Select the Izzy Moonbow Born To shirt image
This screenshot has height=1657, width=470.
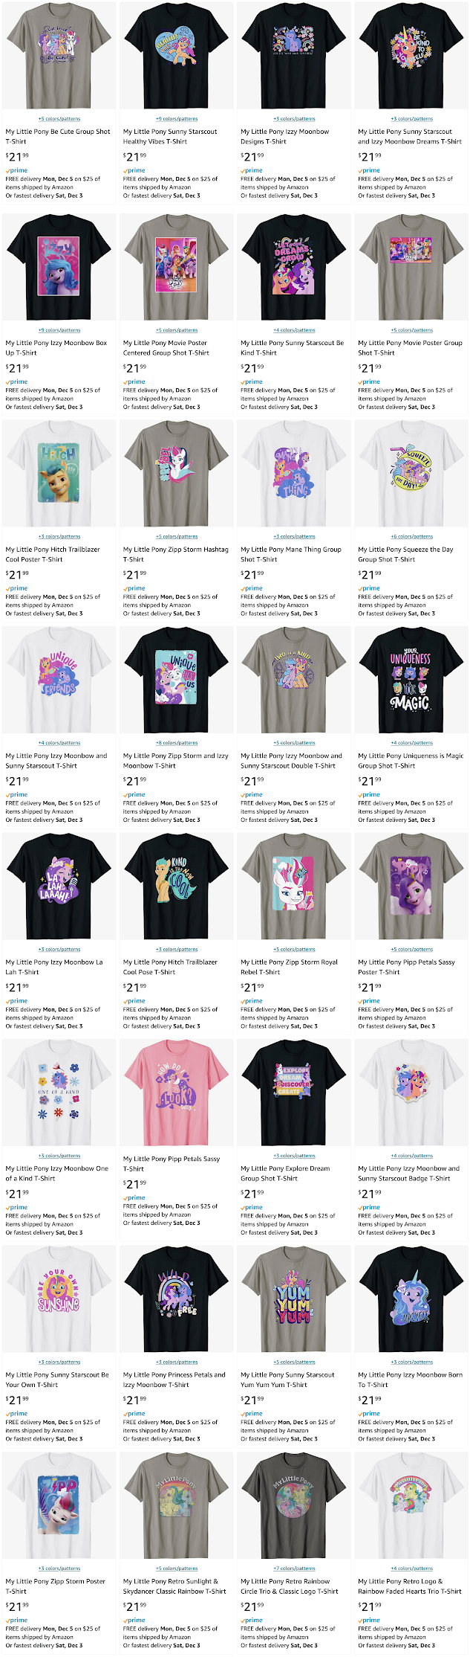412,1299
